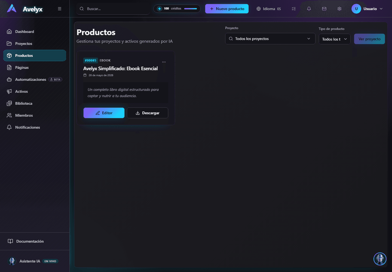Click the BETA badge next to Automatizaciones
This screenshot has height=272, width=392.
(x=55, y=79)
